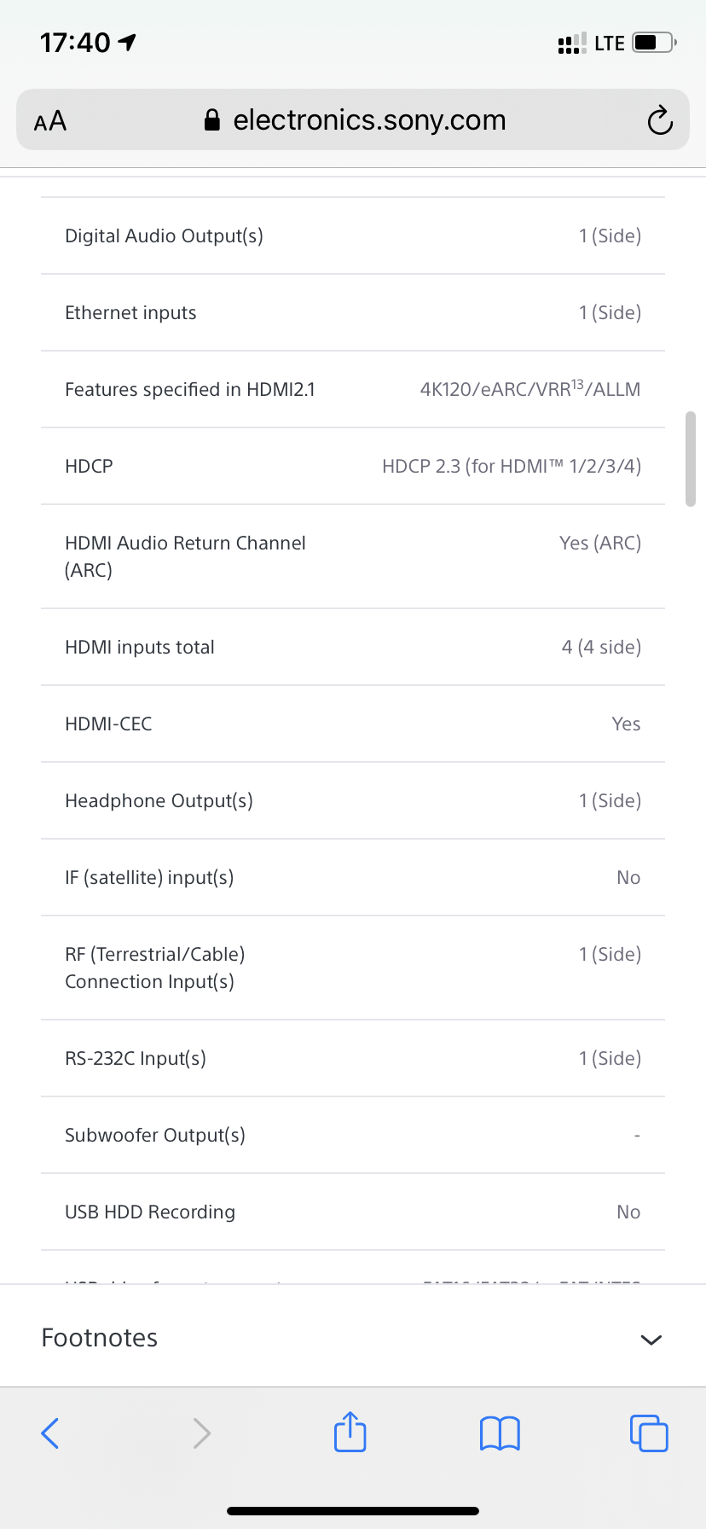Image resolution: width=706 pixels, height=1529 pixels.
Task: Tap the 17:40 status bar clock
Action: (75, 43)
